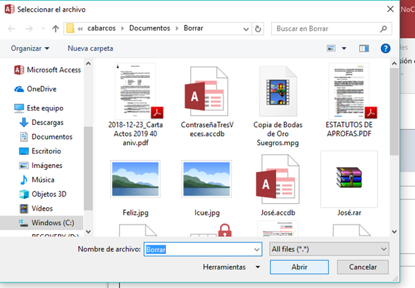Select Este equipo in the navigation pane
The image size is (415, 288).
[39, 108]
